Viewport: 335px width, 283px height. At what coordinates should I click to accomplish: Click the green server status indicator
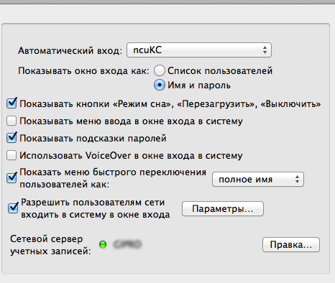coord(103,244)
